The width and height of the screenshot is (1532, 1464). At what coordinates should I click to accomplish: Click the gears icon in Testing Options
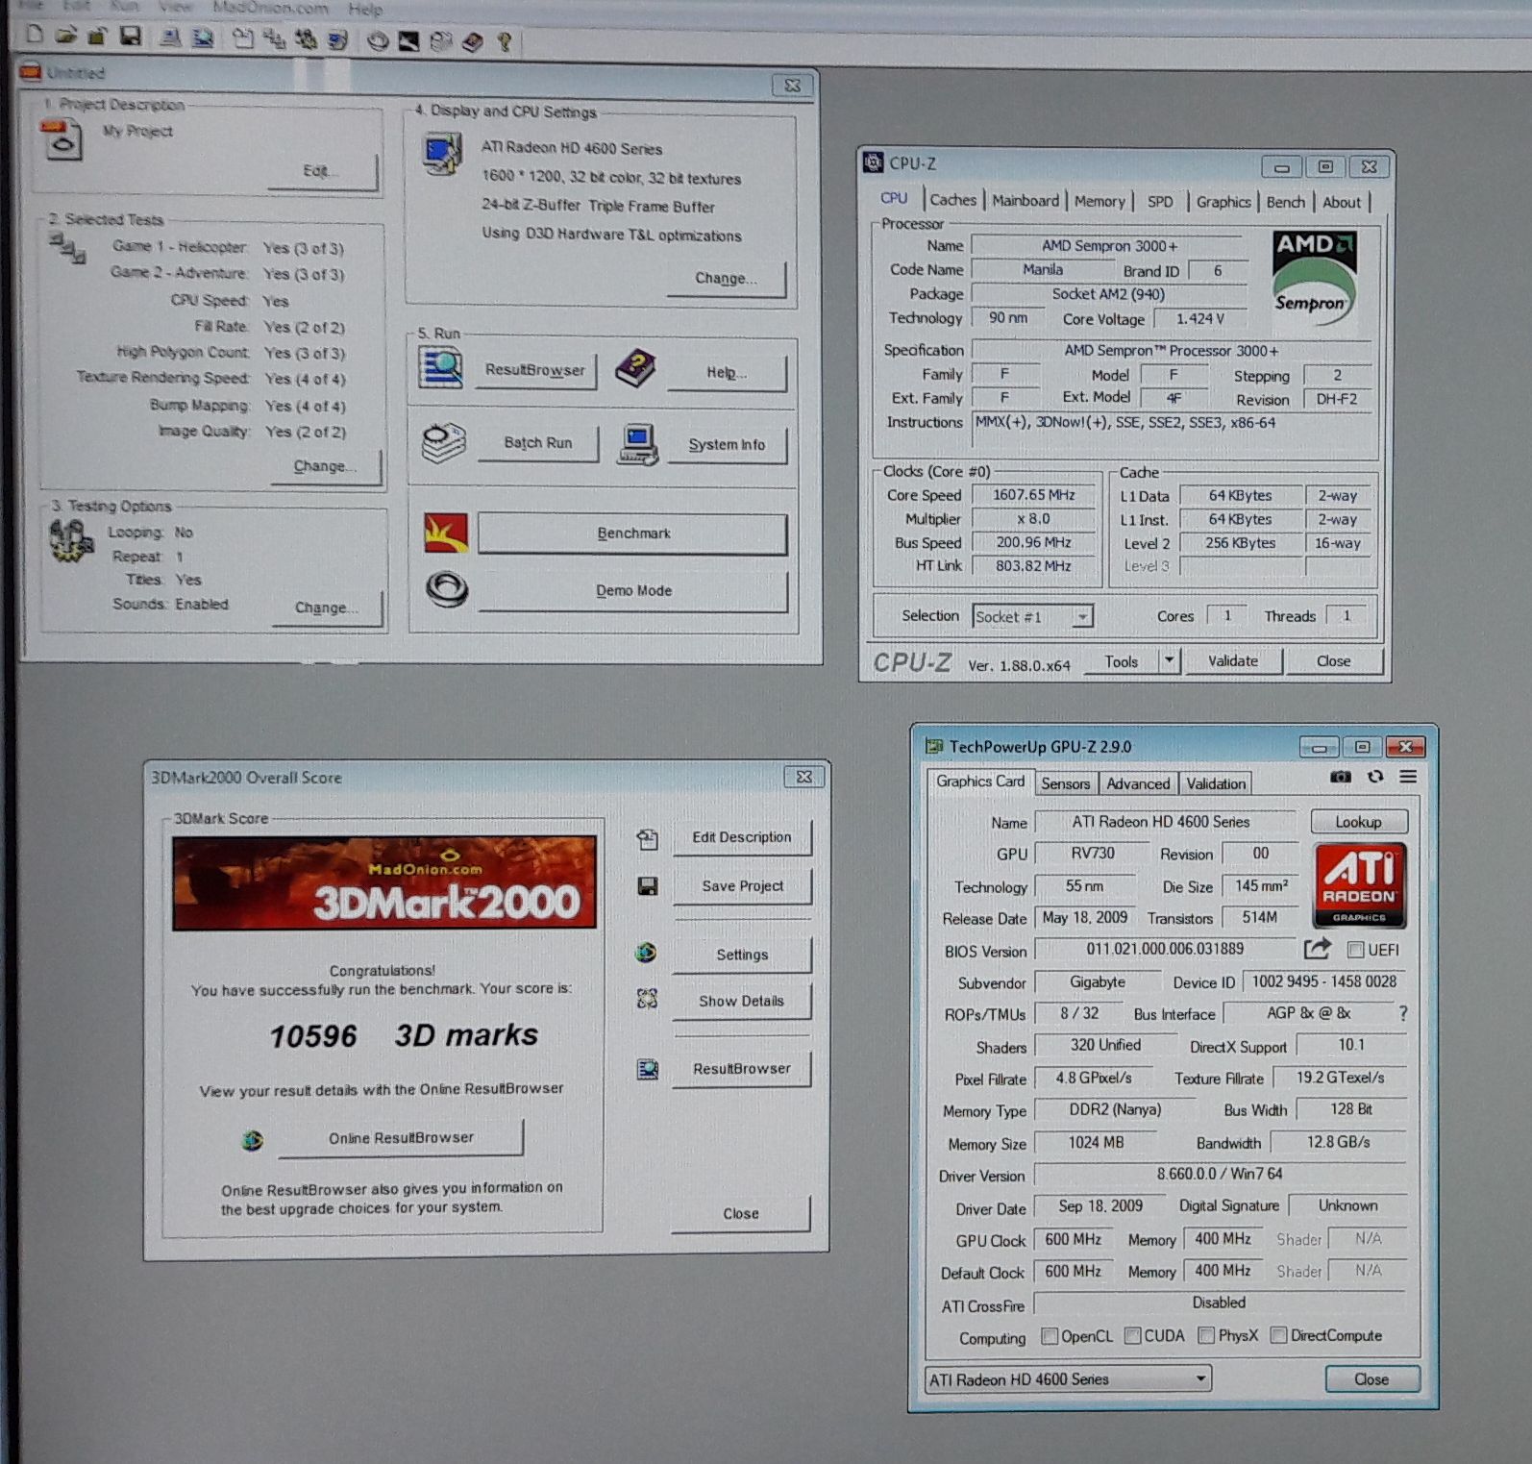[70, 541]
